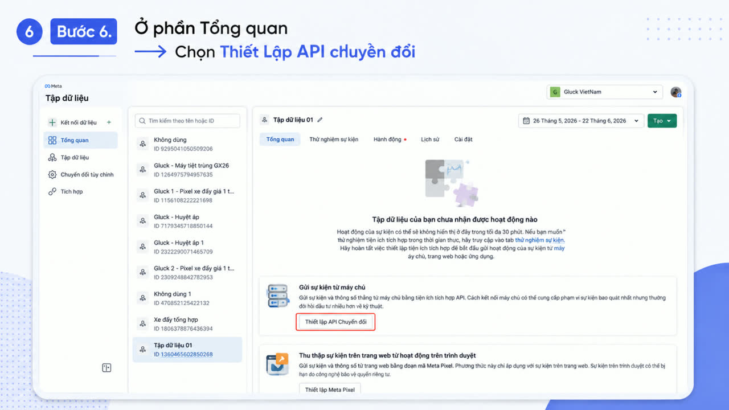This screenshot has height=410, width=729.
Task: Open the Gluck VietNam account dropdown
Action: 605,92
